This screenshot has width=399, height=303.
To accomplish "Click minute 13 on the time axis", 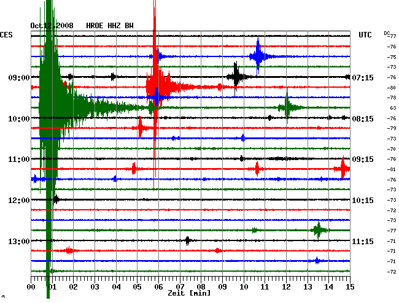I will 308,287.
